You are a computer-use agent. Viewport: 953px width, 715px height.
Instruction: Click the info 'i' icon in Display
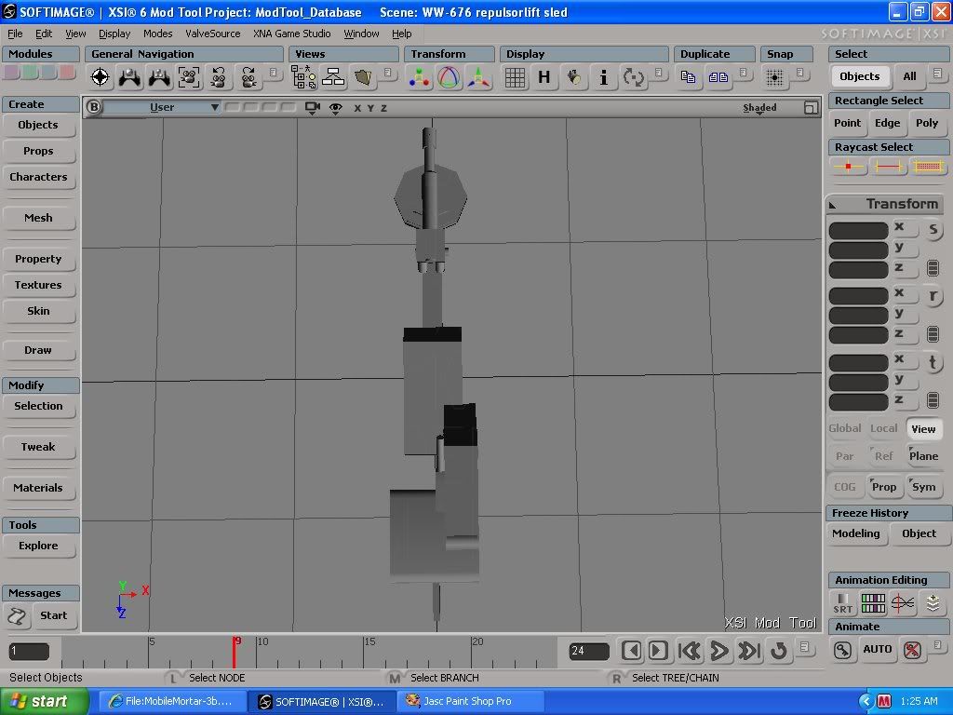(x=603, y=77)
